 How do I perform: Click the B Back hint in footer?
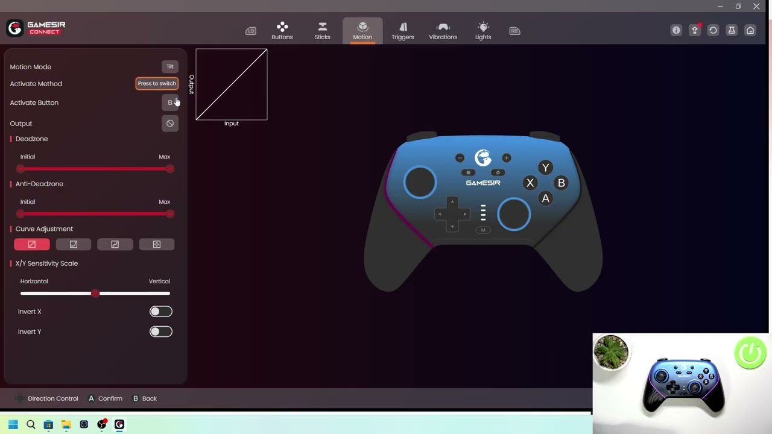pos(145,398)
